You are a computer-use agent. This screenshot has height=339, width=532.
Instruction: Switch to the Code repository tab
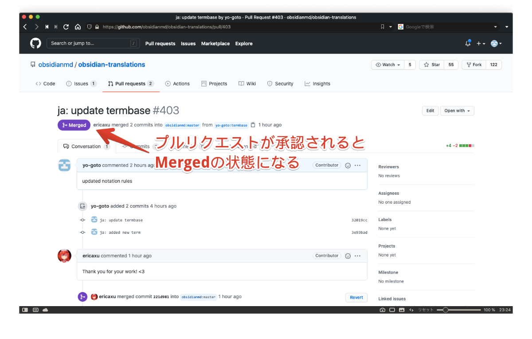[45, 83]
